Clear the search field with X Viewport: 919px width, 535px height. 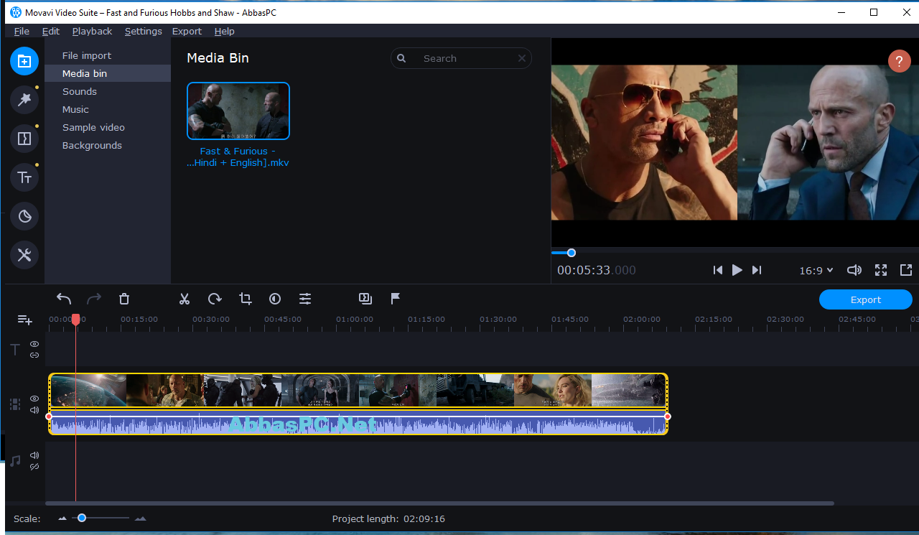click(522, 59)
